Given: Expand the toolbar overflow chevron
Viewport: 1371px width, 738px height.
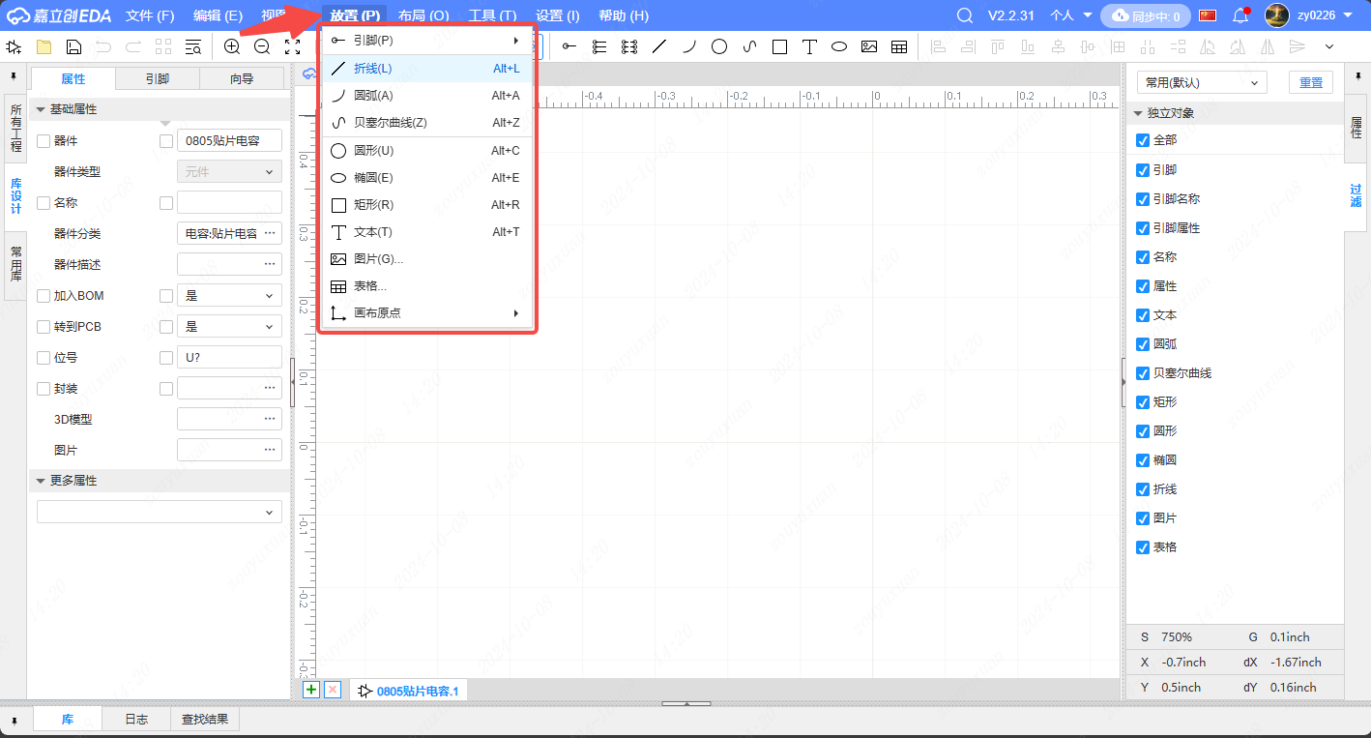Looking at the screenshot, I should tap(1329, 46).
